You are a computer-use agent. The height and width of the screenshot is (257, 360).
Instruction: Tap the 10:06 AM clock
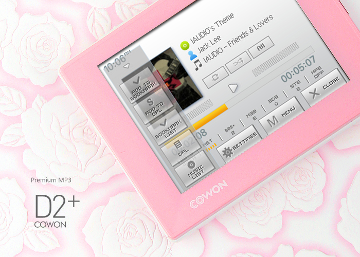click(117, 62)
